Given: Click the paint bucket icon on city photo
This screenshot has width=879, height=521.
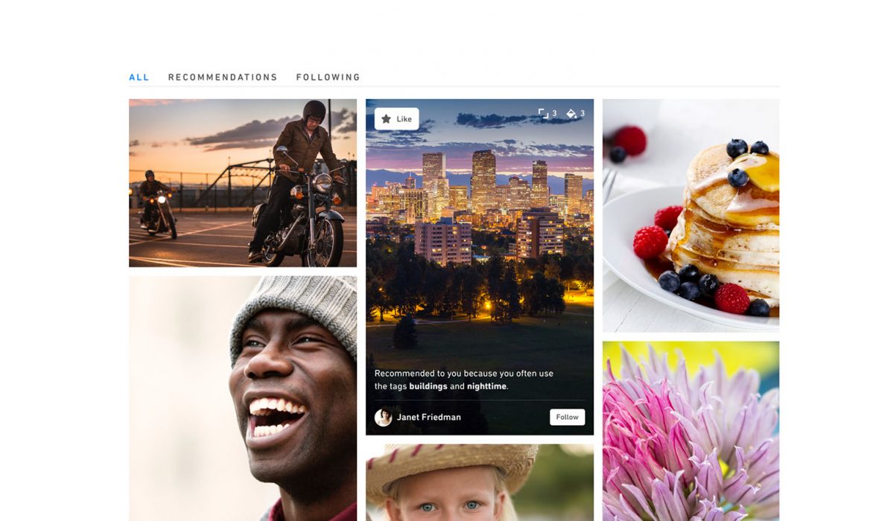Looking at the screenshot, I should 571,114.
